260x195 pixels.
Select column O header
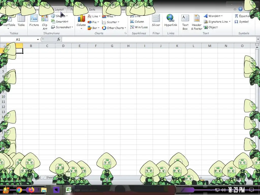click(242, 46)
